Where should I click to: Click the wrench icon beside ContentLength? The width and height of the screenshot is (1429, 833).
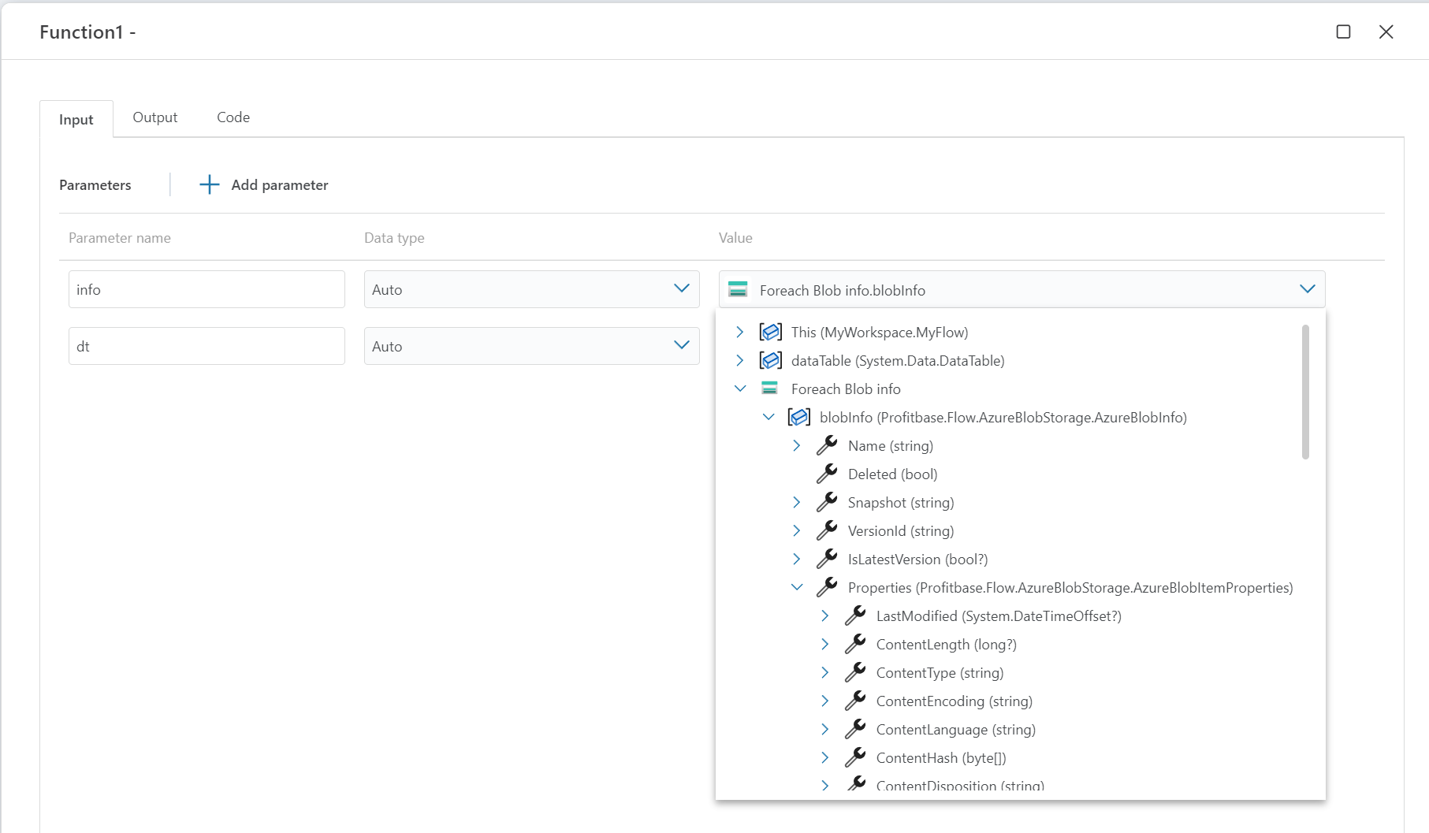pos(855,644)
